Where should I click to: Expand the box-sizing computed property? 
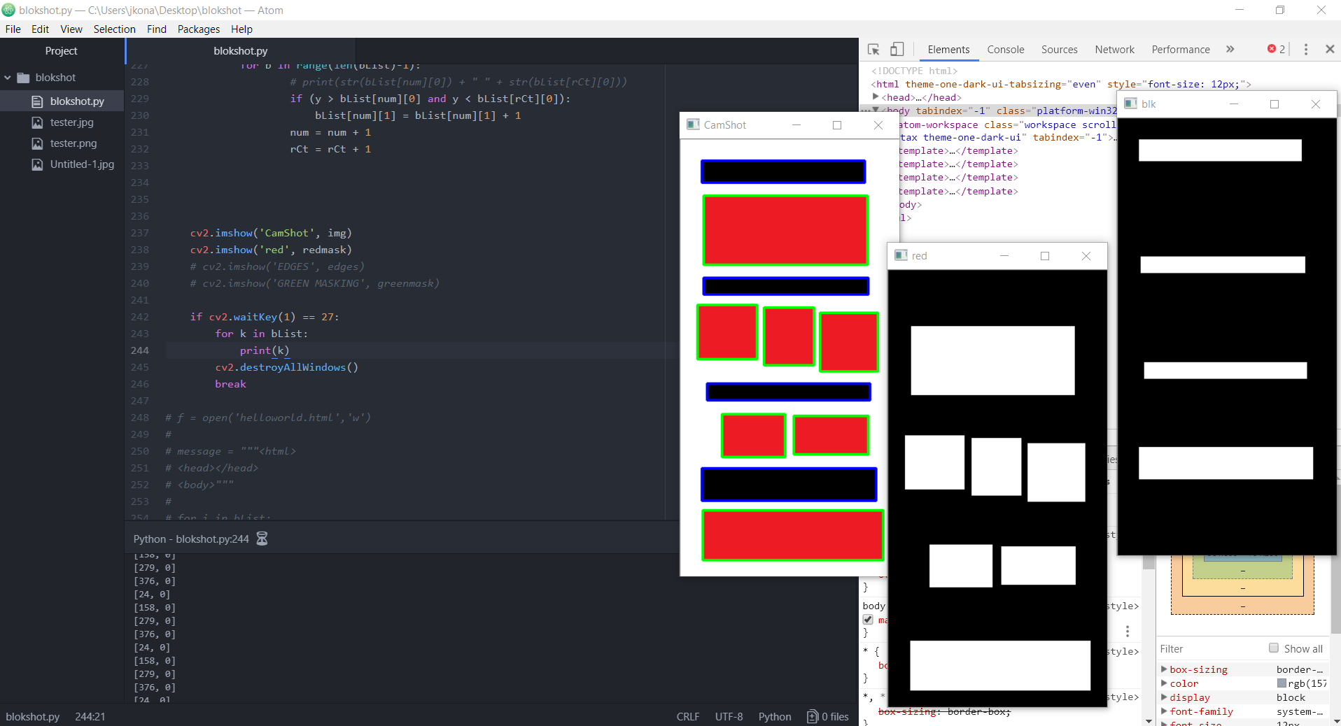tap(1164, 669)
